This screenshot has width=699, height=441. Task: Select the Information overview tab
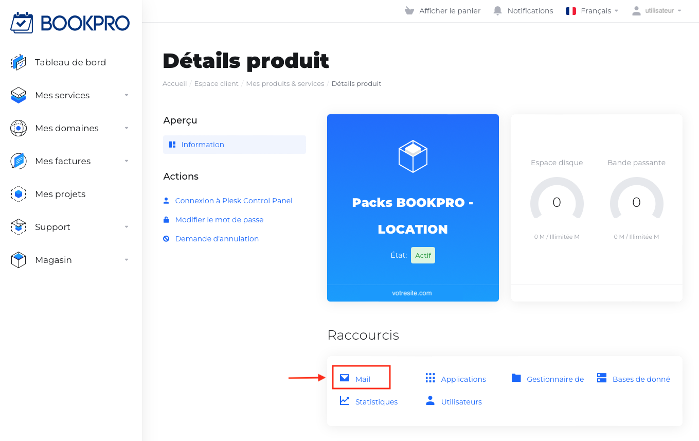click(x=235, y=145)
